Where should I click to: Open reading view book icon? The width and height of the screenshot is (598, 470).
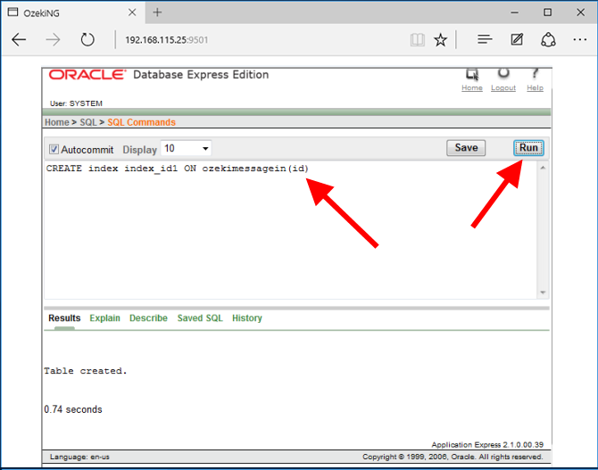point(417,40)
